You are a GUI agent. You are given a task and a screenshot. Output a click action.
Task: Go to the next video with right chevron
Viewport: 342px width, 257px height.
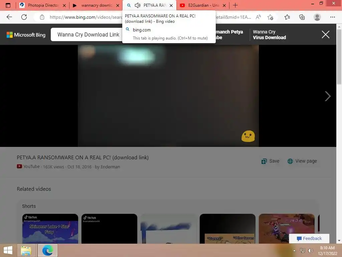328,96
